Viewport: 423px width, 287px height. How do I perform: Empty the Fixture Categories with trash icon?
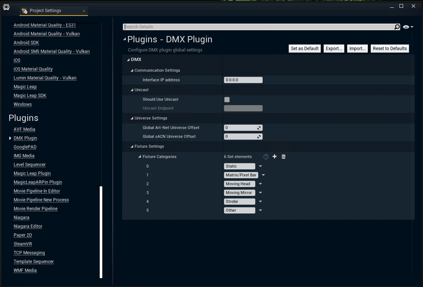click(284, 157)
